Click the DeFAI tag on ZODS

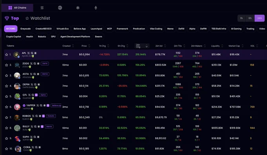[x=45, y=64]
